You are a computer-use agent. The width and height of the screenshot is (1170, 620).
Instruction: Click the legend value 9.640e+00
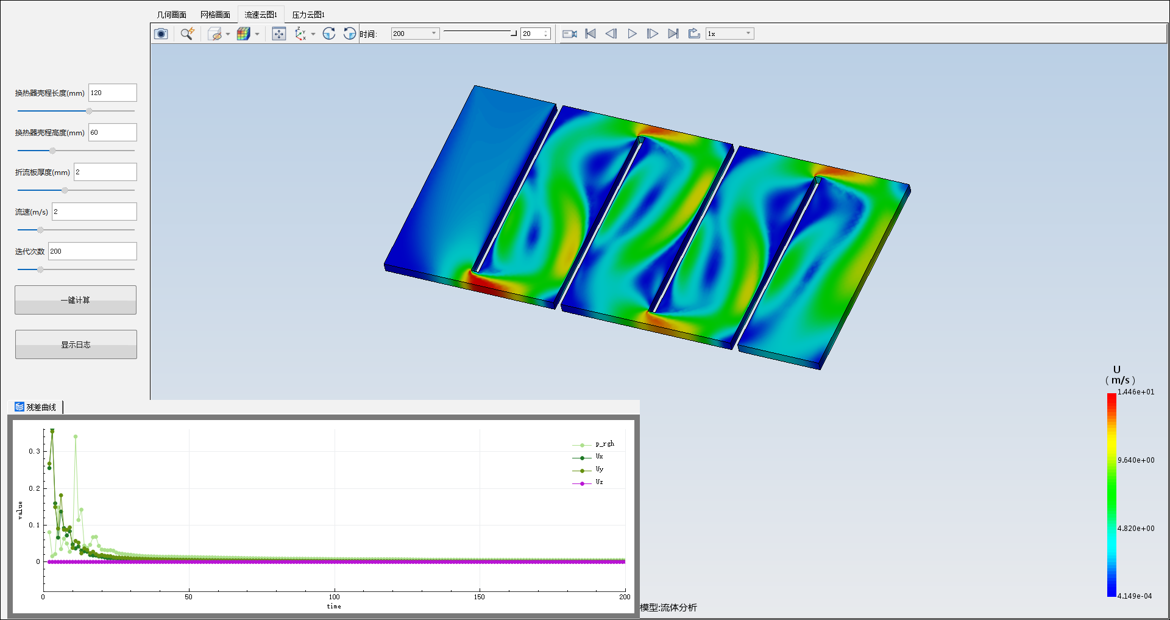pos(1136,460)
